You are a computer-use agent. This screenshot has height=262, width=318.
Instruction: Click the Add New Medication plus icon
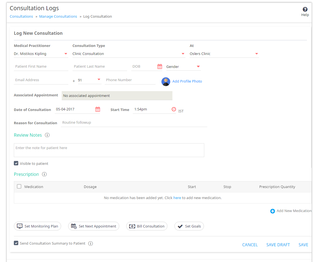pyautogui.click(x=273, y=211)
